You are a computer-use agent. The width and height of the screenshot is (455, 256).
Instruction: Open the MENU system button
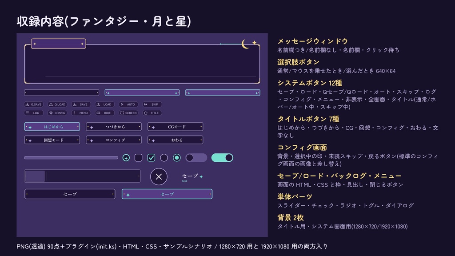coord(81,113)
